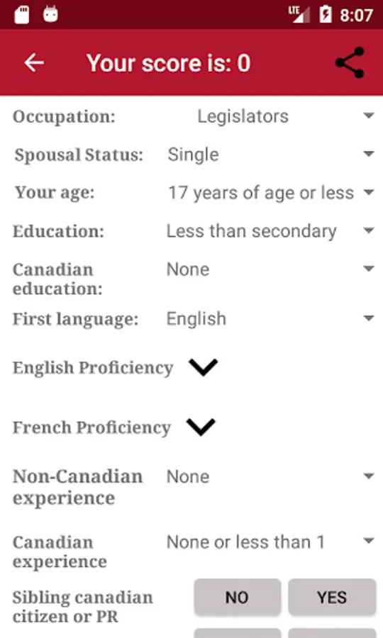Select YES for Sibling Canadian citizen

click(x=332, y=598)
